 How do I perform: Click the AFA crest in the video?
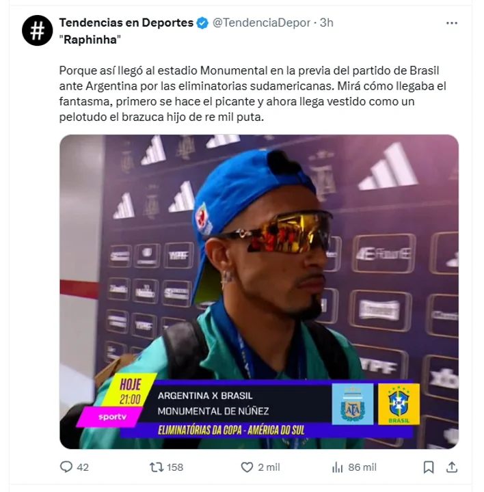click(353, 404)
